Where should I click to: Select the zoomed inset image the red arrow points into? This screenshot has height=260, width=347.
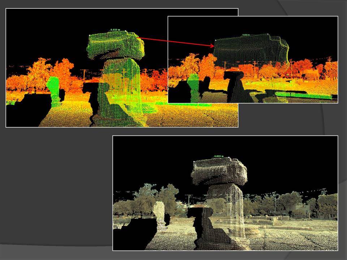[x=253, y=60]
